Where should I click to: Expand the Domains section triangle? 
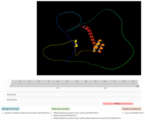pos(8,100)
